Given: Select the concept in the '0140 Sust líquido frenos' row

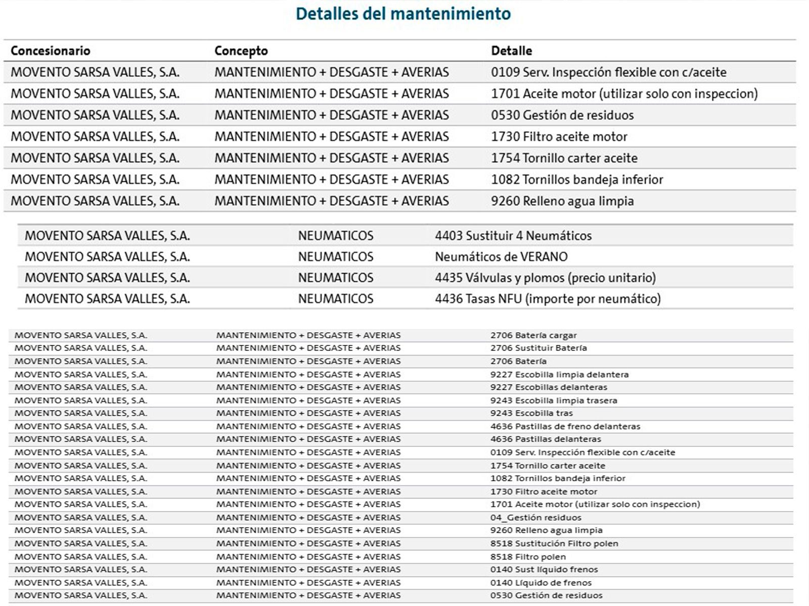Looking at the screenshot, I should [x=308, y=570].
